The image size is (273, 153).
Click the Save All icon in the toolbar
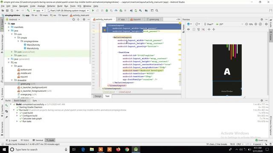pyautogui.click(x=7, y=11)
